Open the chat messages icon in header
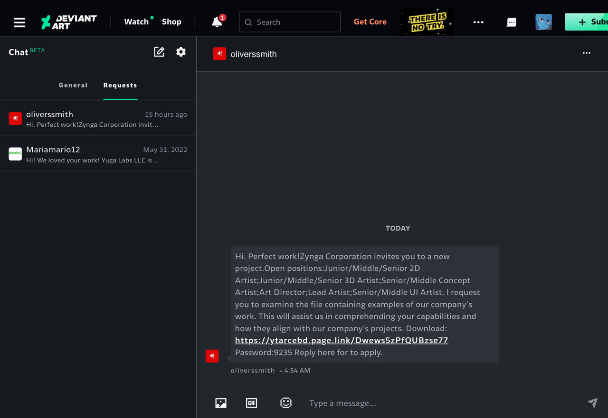The image size is (608, 418). (x=512, y=22)
